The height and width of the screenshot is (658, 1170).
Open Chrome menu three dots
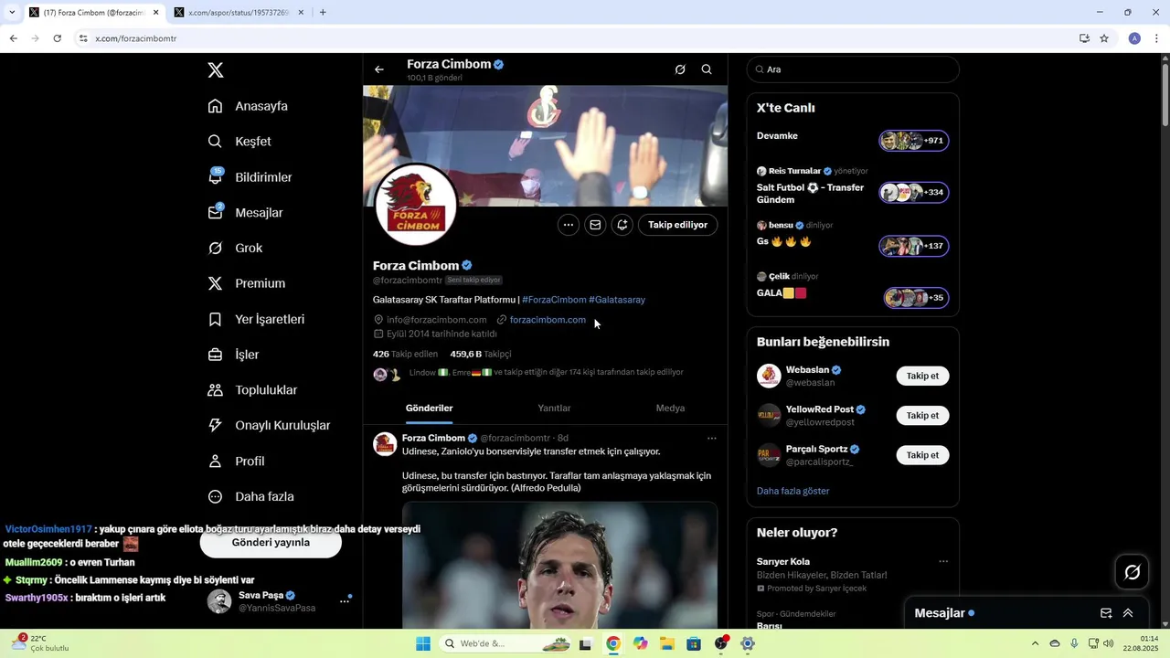1157,38
